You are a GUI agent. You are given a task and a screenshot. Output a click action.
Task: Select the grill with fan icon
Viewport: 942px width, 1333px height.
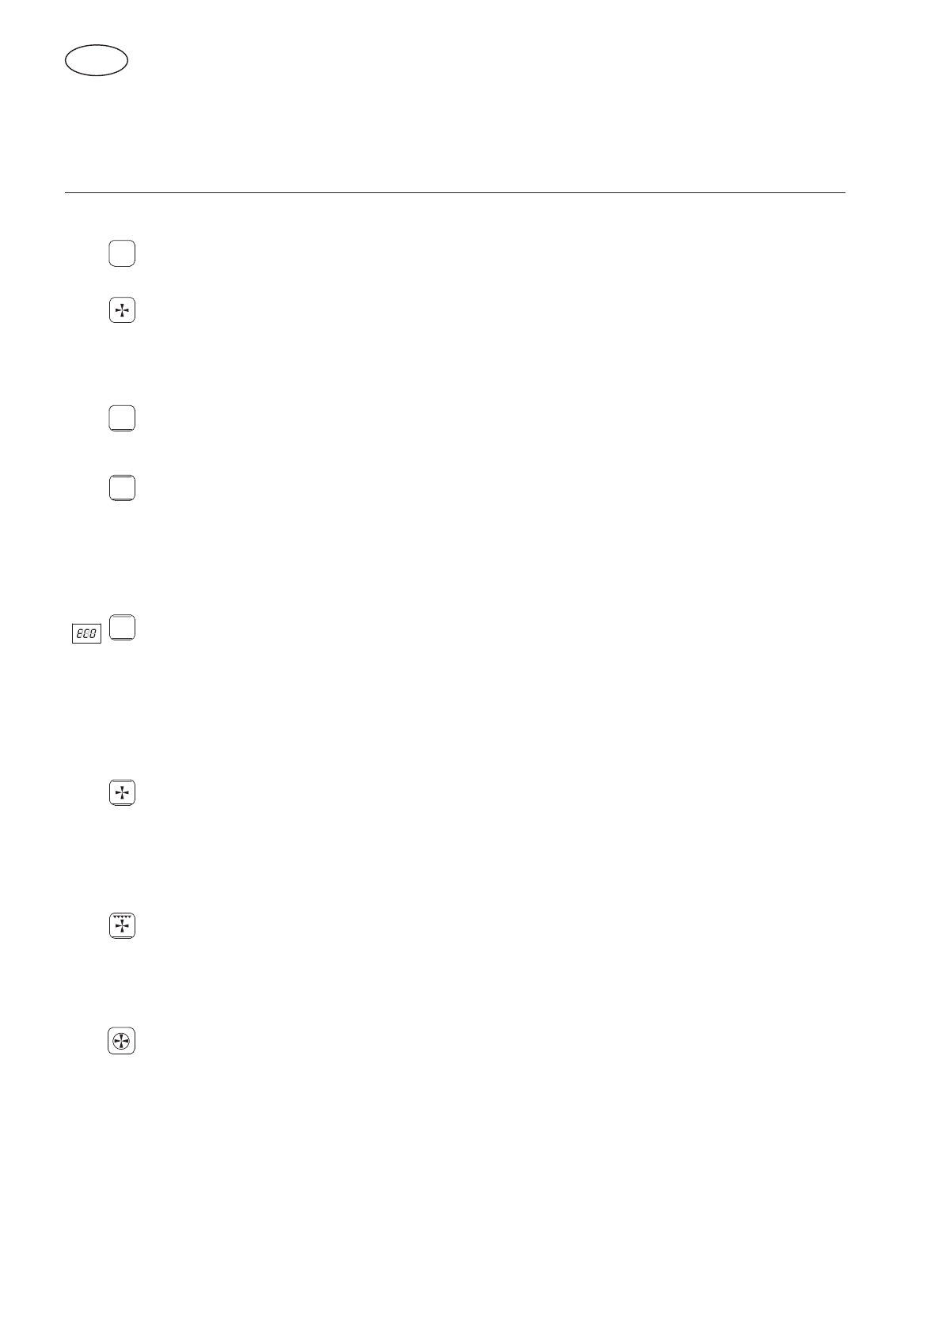[x=122, y=925]
